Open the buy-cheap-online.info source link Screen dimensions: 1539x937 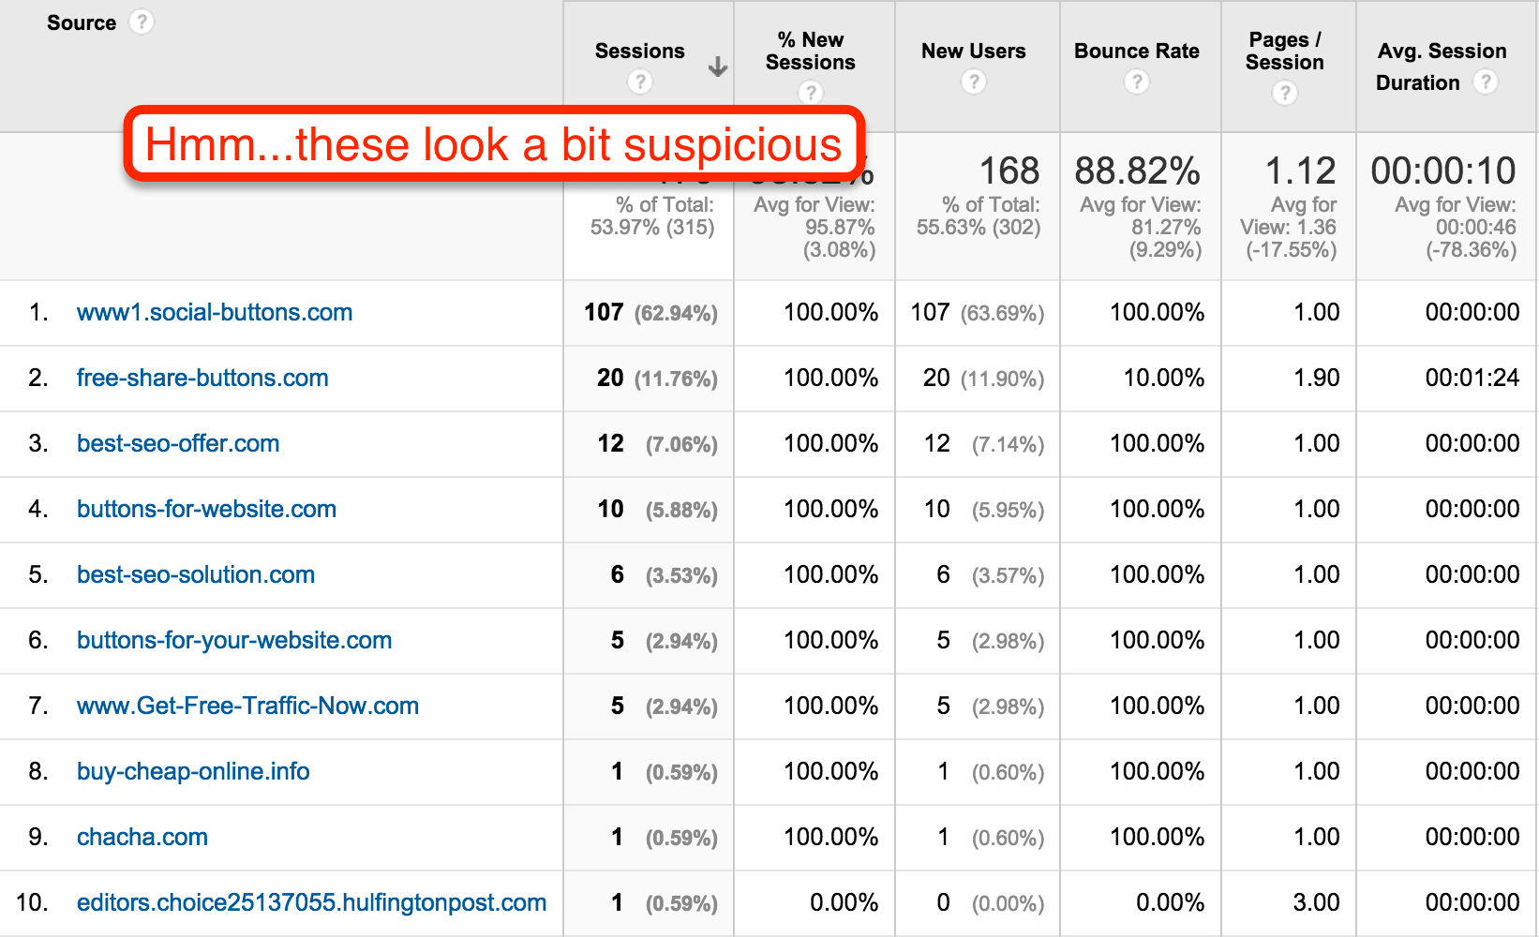pos(193,771)
